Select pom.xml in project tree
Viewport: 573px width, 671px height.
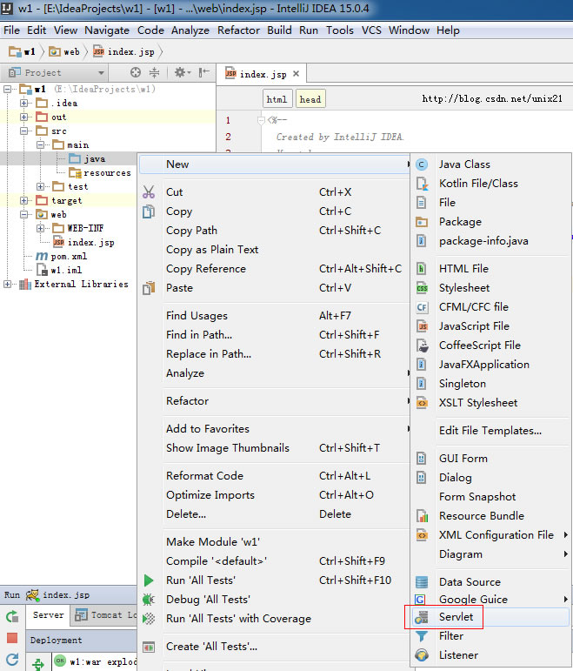(x=62, y=257)
